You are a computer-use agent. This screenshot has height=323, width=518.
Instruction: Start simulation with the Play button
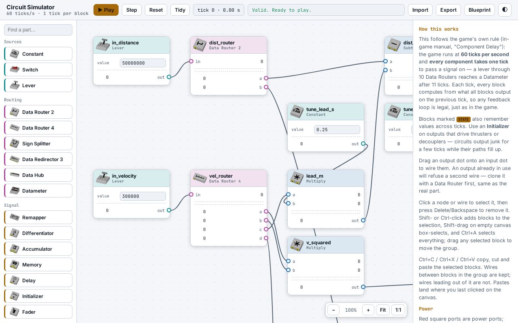coord(106,10)
